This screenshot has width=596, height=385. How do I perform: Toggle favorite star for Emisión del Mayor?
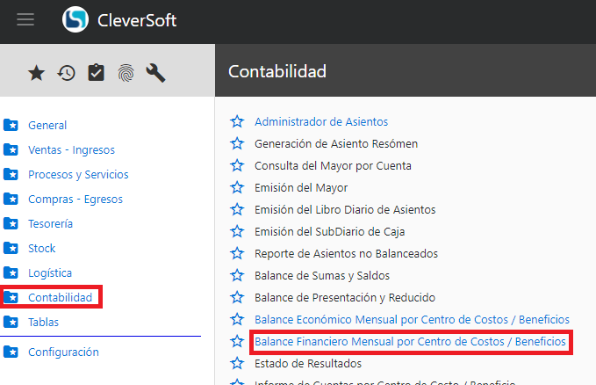(236, 188)
